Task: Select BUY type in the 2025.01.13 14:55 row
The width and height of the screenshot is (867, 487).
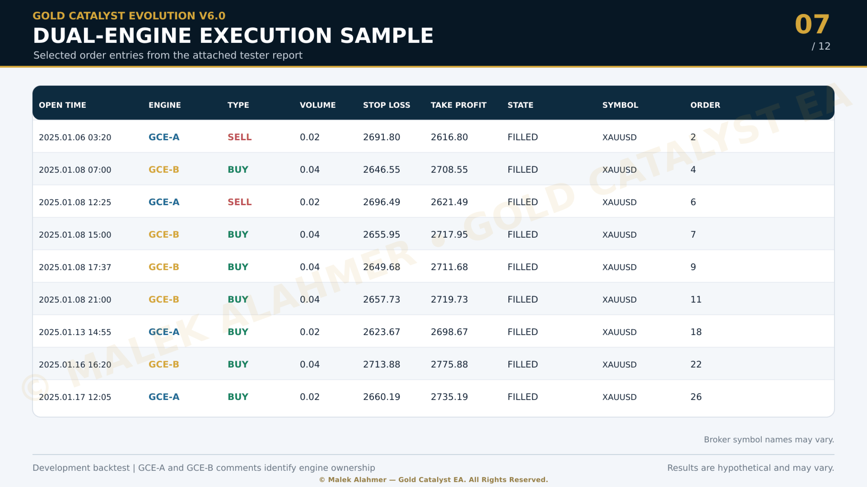Action: coord(238,332)
